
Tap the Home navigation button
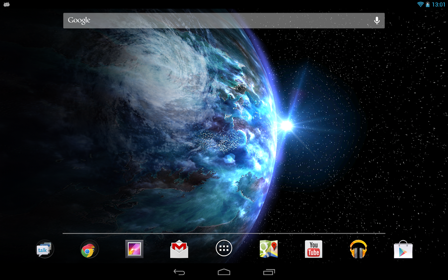point(224,272)
